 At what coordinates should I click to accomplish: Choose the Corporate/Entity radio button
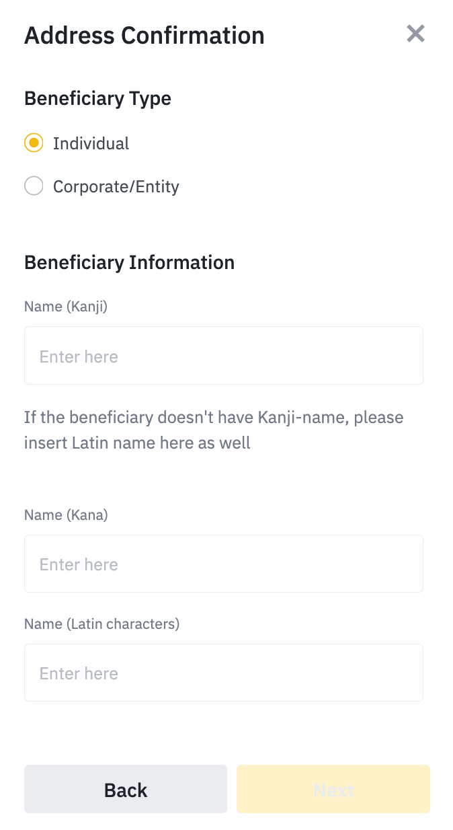tap(34, 186)
